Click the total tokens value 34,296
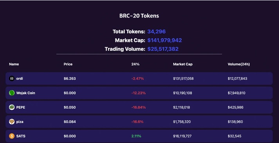Viewport: 279px width, 143px height. tap(157, 32)
